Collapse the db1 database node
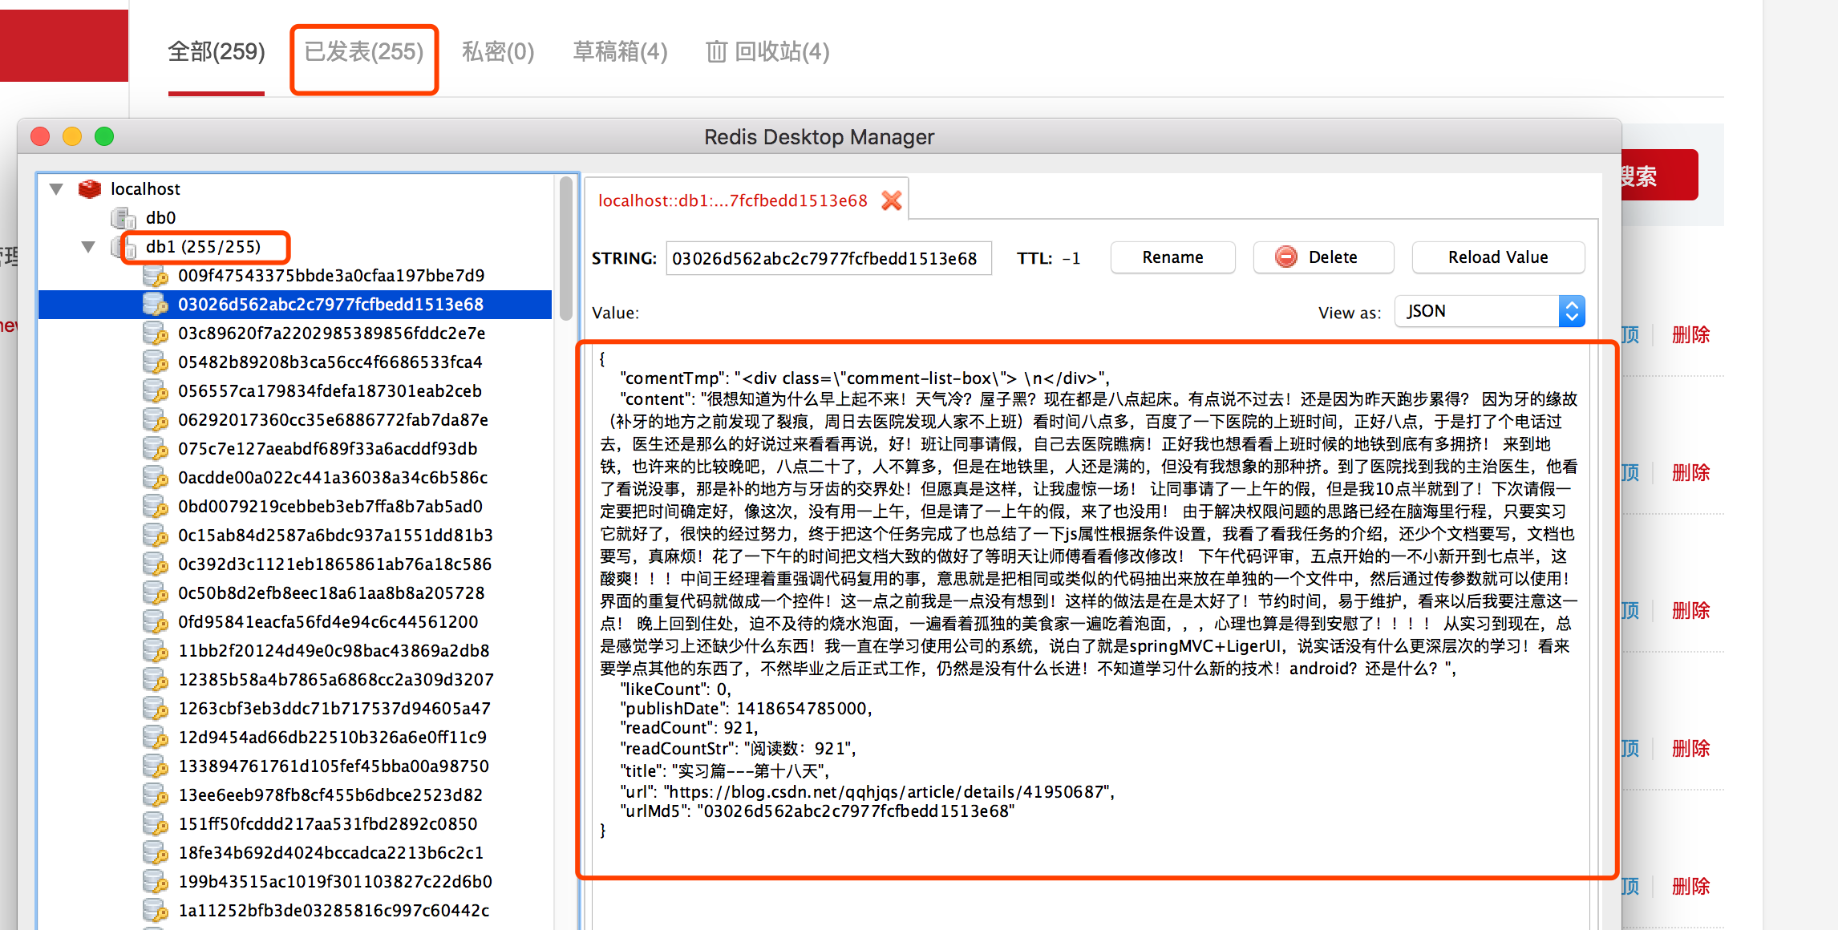The width and height of the screenshot is (1838, 930). 88,247
